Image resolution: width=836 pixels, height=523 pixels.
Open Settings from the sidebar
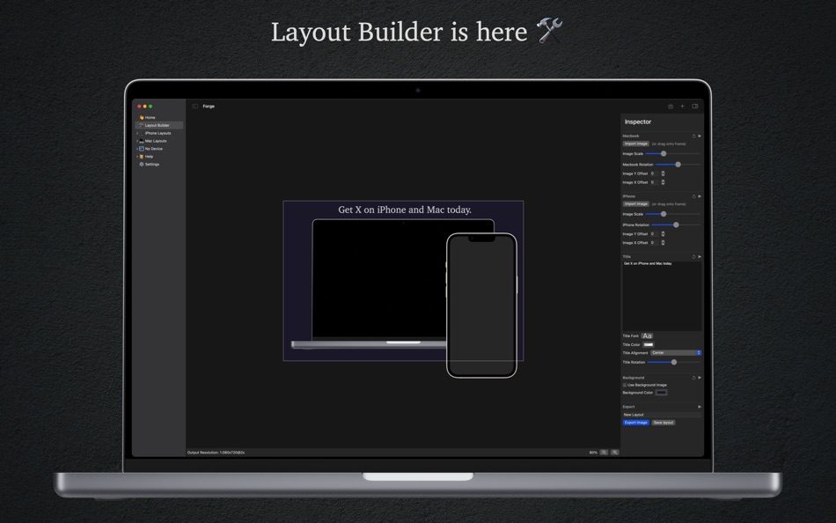click(x=150, y=164)
